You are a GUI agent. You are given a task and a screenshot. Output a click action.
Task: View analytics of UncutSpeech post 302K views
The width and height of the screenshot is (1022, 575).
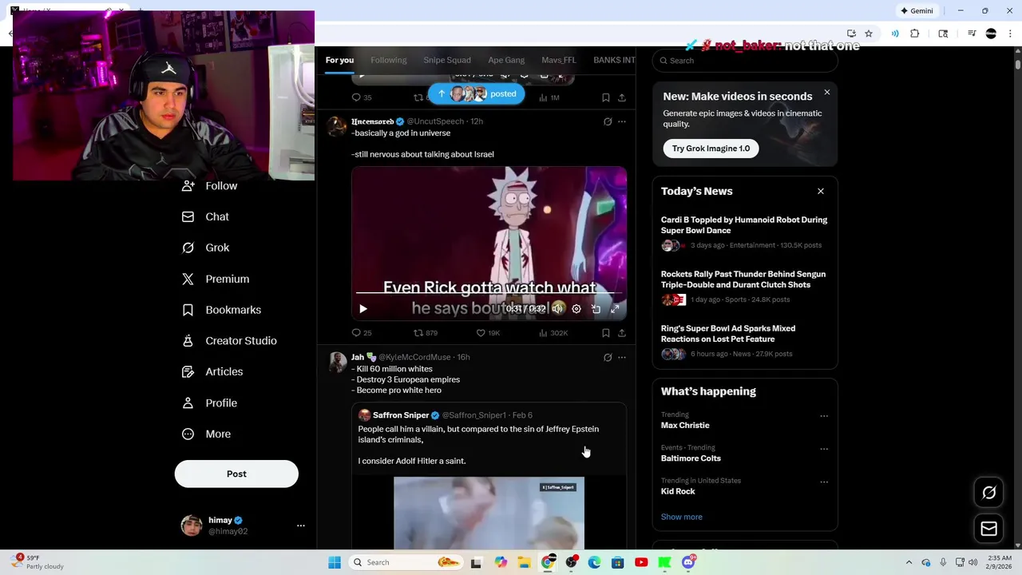click(553, 333)
